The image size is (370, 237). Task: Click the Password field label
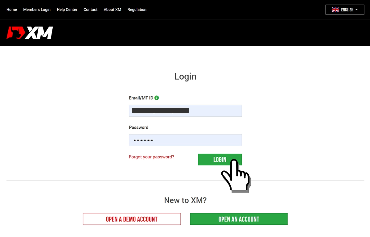tap(138, 127)
